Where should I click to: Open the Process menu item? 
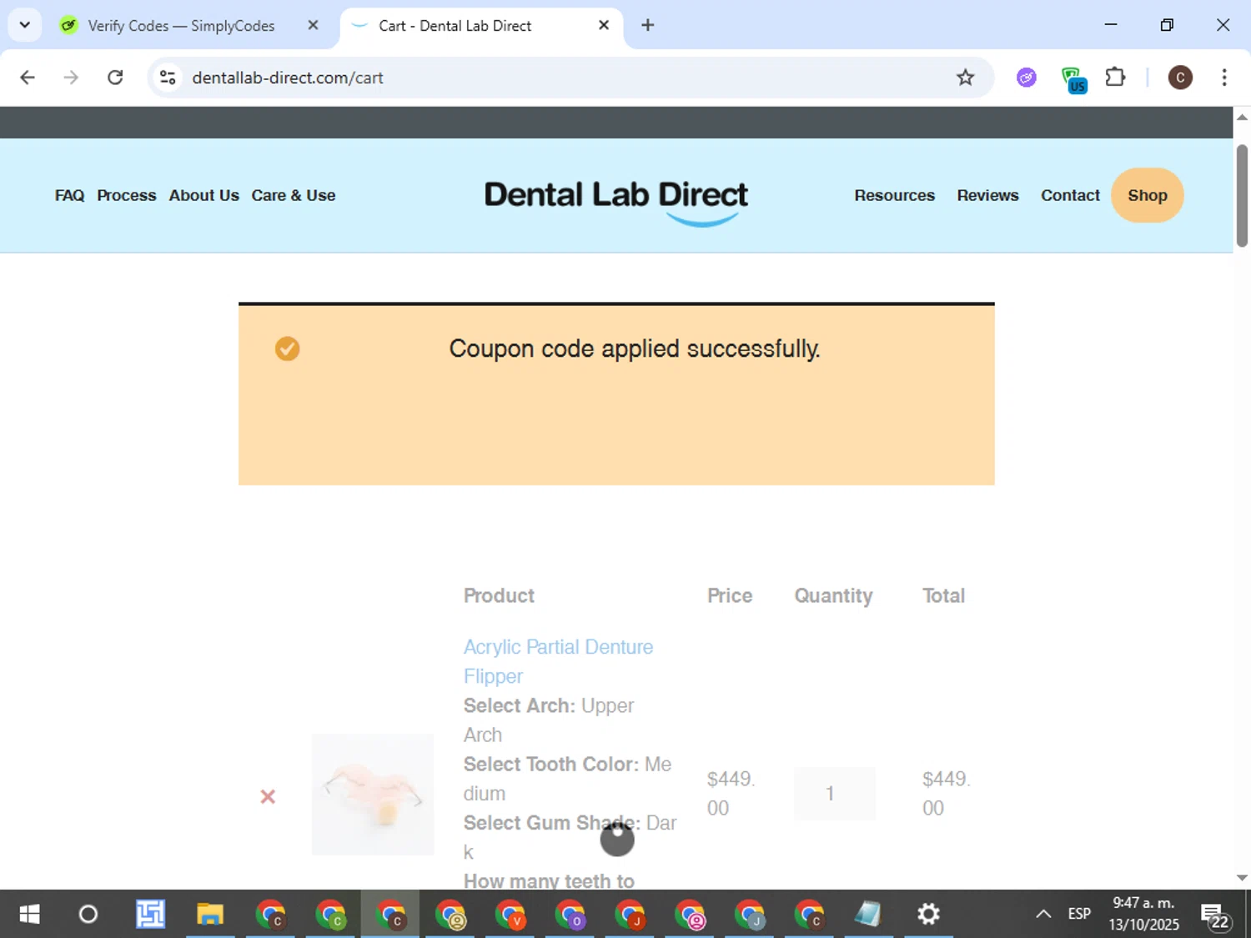point(127,195)
